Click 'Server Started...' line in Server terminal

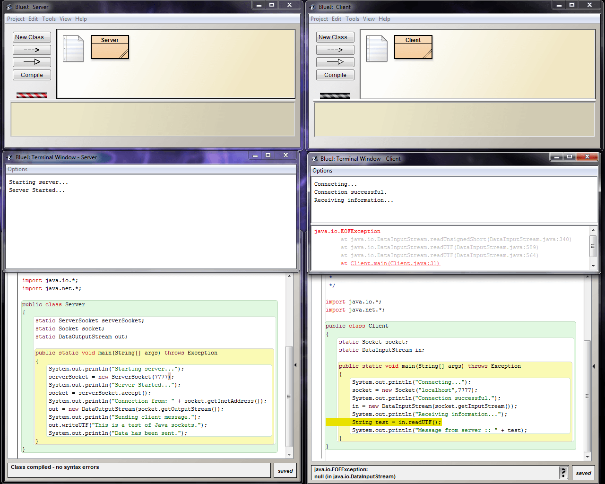37,190
